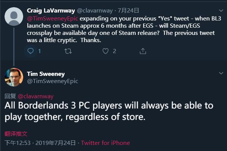Open the @clavarnway link after 回复
227x151 pixels.
(x=36, y=96)
